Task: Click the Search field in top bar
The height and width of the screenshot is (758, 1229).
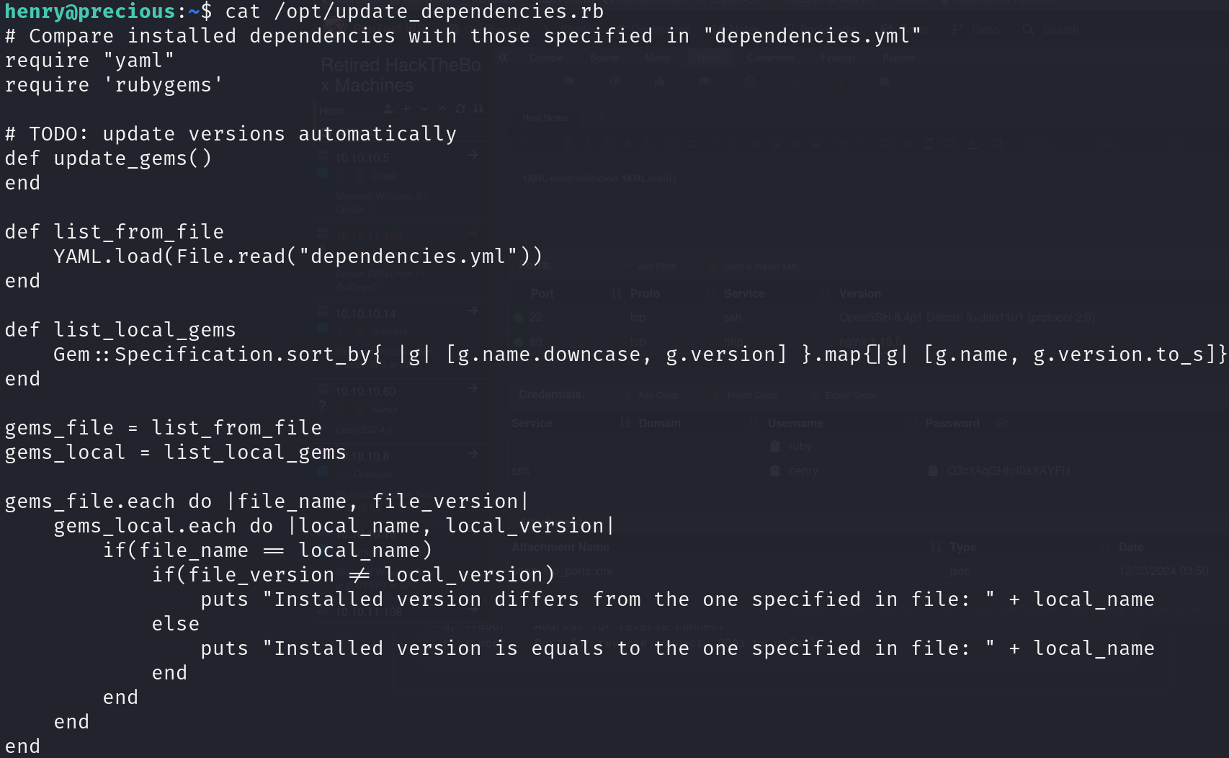Action: point(1060,30)
